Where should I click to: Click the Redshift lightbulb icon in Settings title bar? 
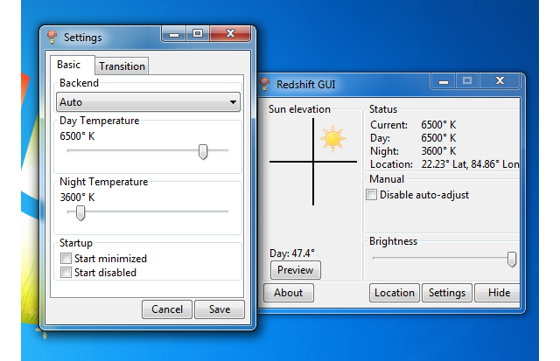(52, 37)
